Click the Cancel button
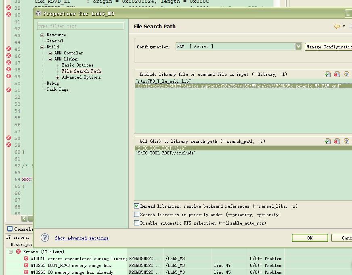 tap(342, 238)
